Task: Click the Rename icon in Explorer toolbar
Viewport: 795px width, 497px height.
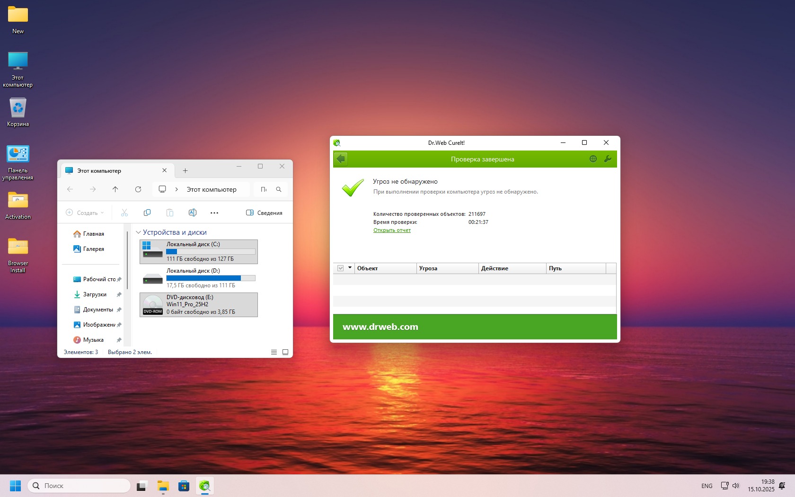Action: 193,213
